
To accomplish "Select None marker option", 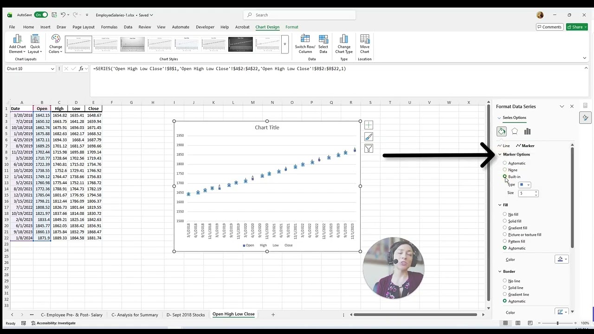I will pyautogui.click(x=505, y=170).
